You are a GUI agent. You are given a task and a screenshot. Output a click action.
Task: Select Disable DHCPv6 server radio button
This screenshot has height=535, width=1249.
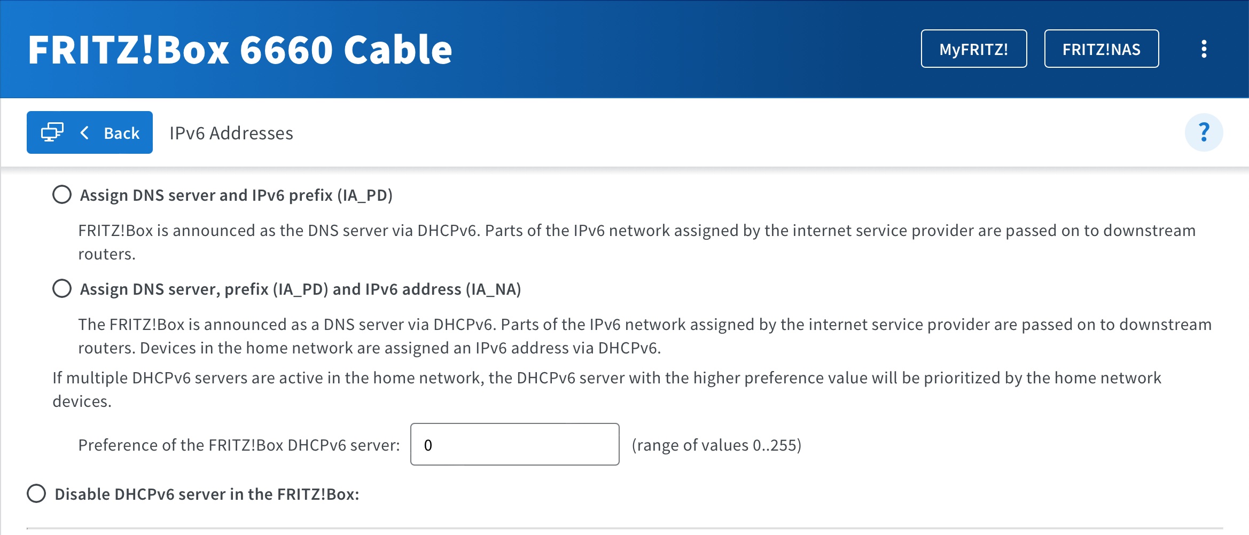36,494
